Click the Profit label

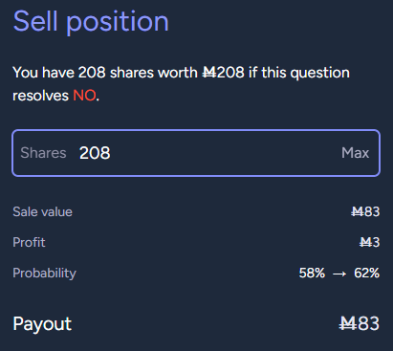pos(29,242)
